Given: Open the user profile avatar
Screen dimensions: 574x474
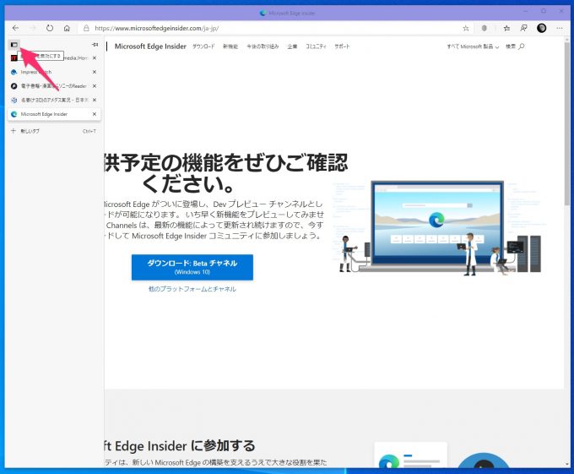Looking at the screenshot, I should click(x=541, y=28).
